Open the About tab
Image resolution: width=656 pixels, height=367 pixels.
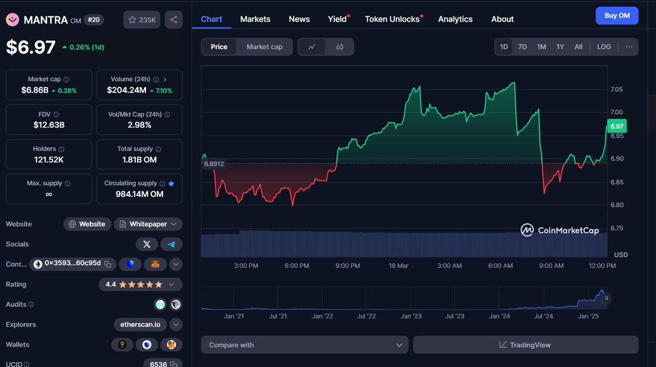502,19
